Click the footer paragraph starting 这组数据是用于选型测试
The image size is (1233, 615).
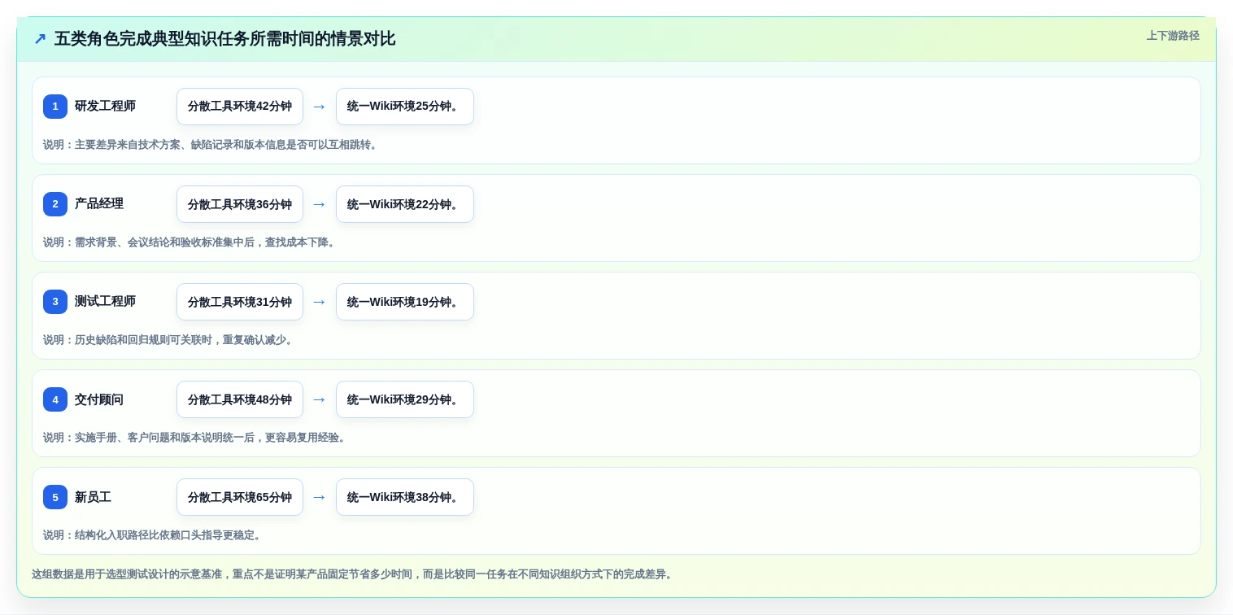point(353,574)
